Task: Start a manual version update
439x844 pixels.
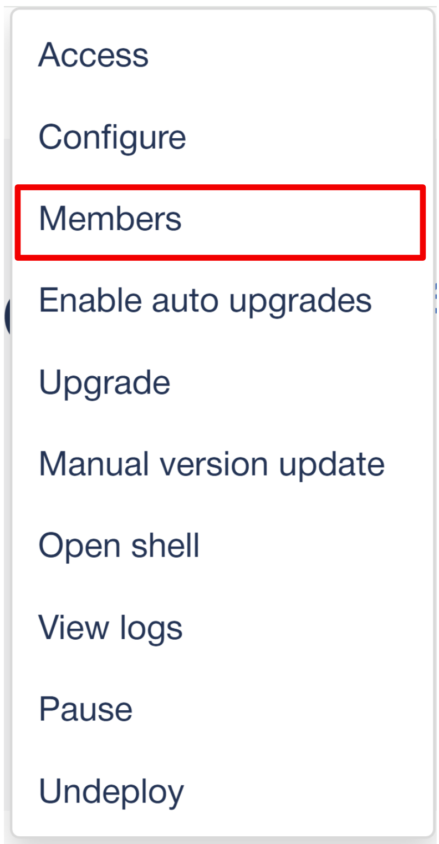Action: pyautogui.click(x=222, y=464)
